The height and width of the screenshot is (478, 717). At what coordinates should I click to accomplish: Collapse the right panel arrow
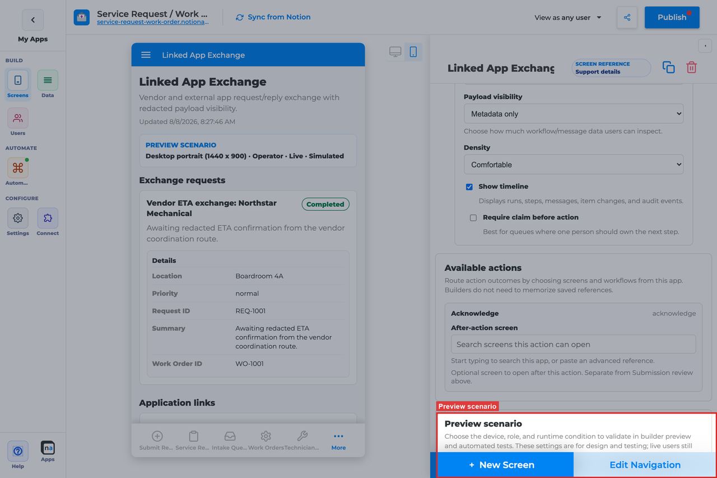[x=705, y=46]
